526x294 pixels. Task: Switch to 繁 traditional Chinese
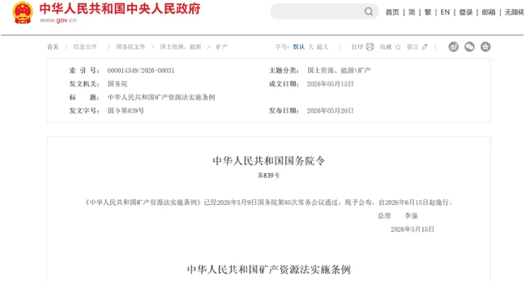[x=428, y=12]
